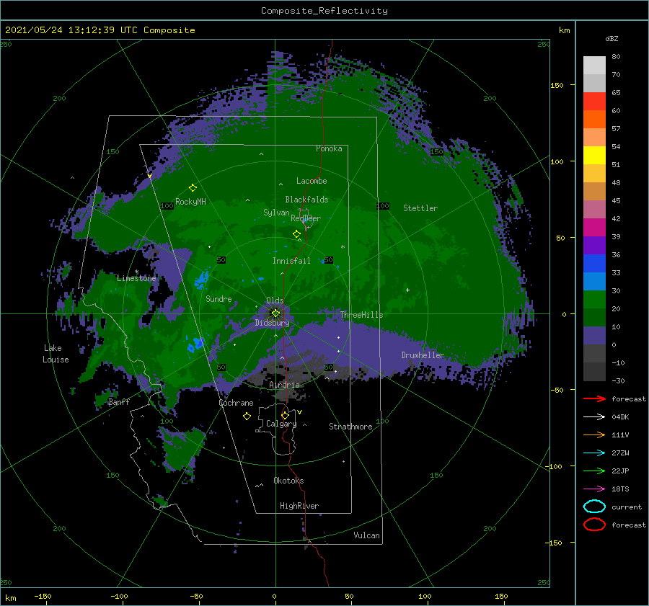Click the green 22JP arrow legend icon
649x606 pixels.
pyautogui.click(x=594, y=471)
